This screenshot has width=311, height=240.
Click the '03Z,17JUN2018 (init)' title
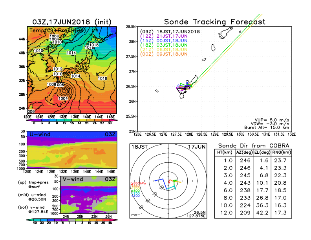pyautogui.click(x=72, y=22)
